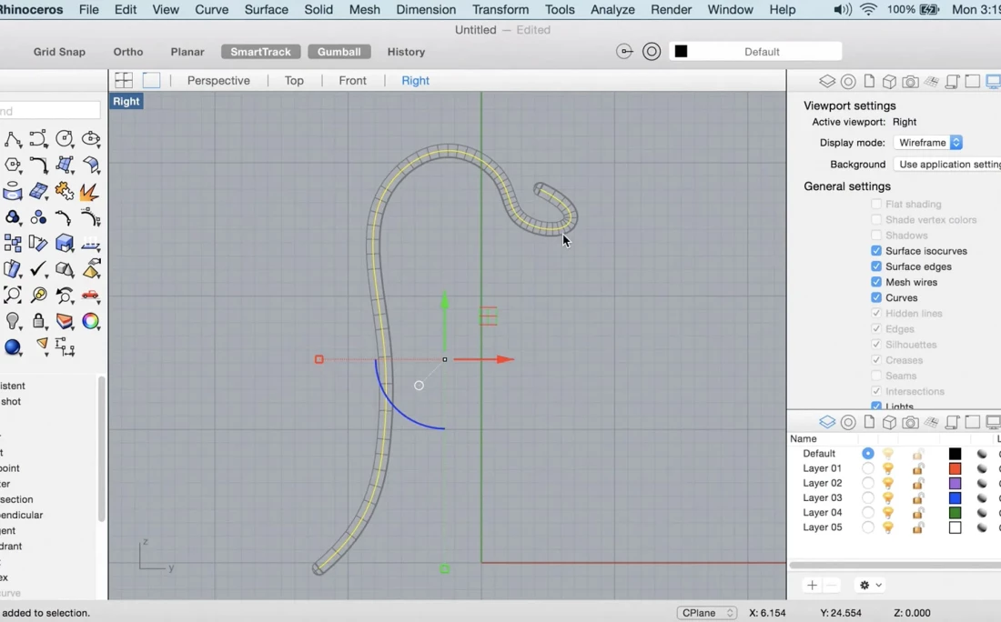The image size is (1001, 622).
Task: Switch to the Front viewport tab
Action: (352, 80)
